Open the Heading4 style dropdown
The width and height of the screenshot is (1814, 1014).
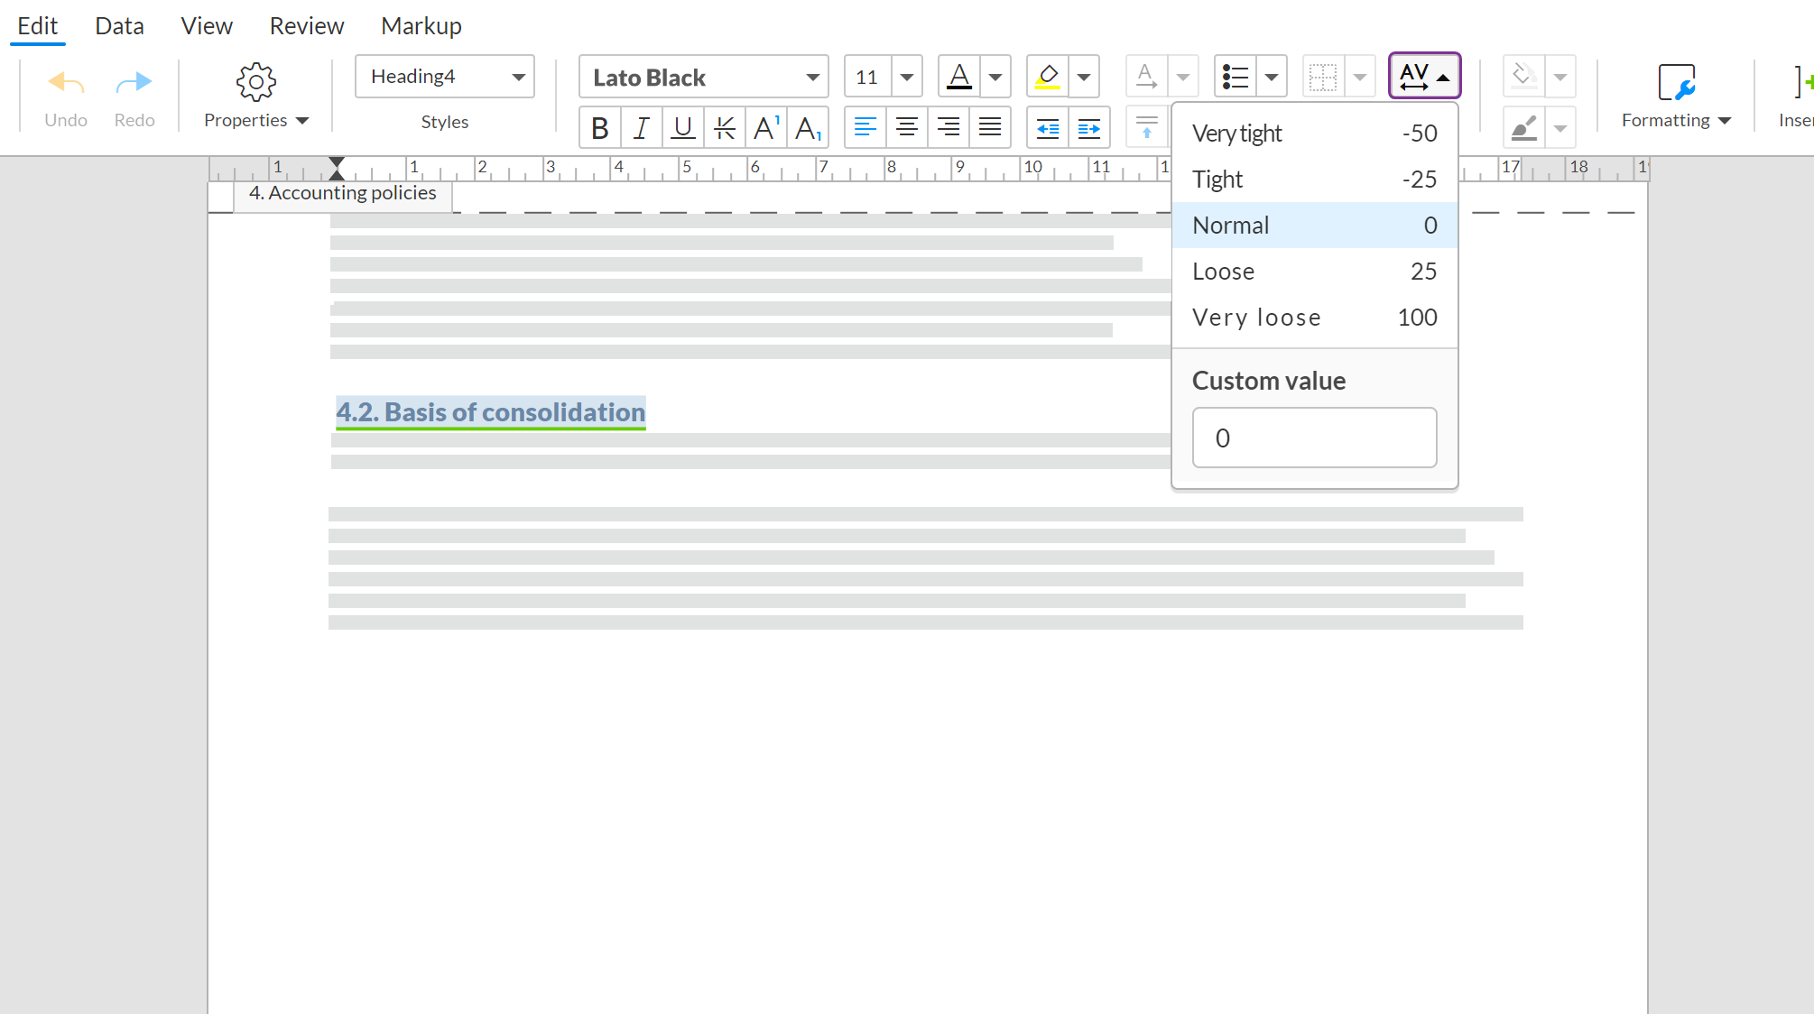coord(518,77)
